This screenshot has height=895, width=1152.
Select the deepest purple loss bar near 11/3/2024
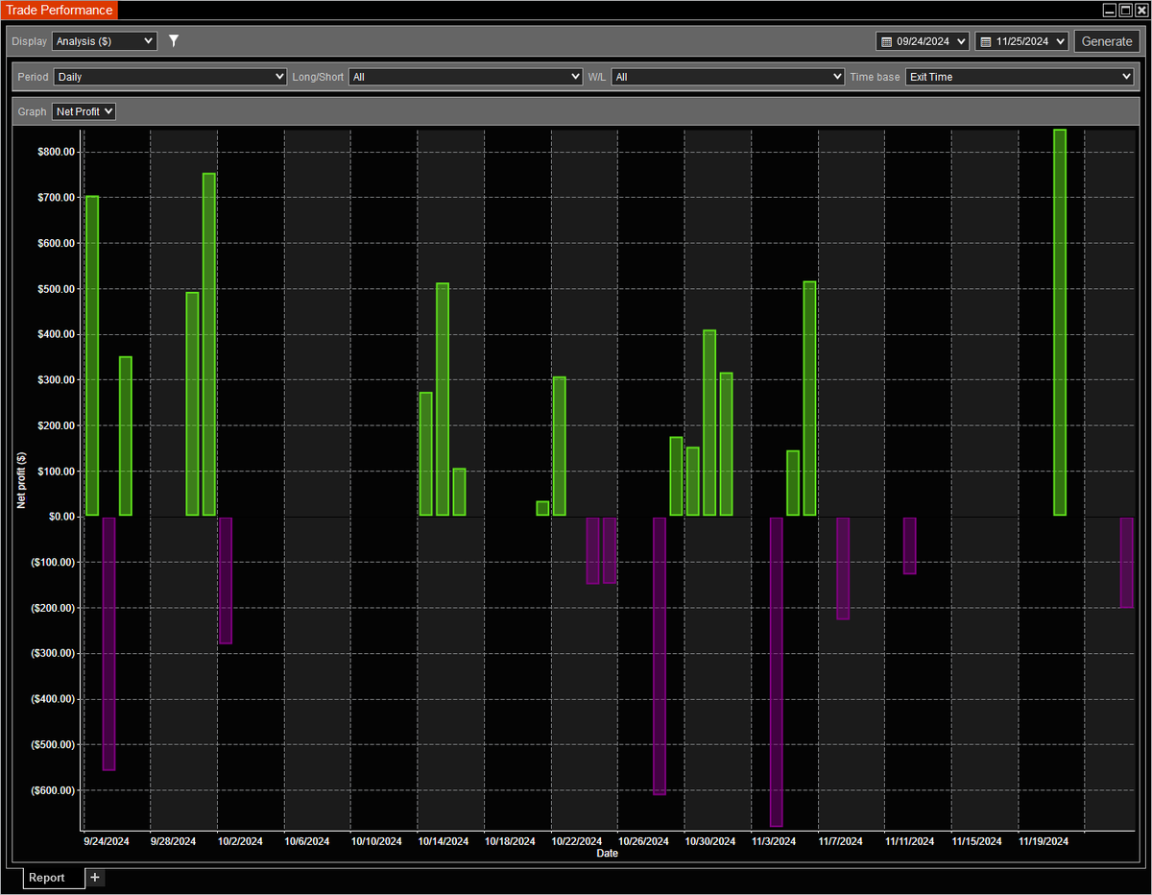(x=777, y=671)
